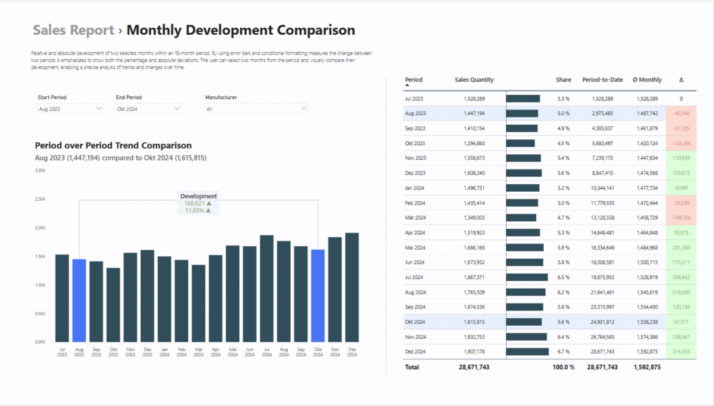Viewport: 714px width, 406px height.
Task: Open the Start Period dropdown
Action: [70, 109]
